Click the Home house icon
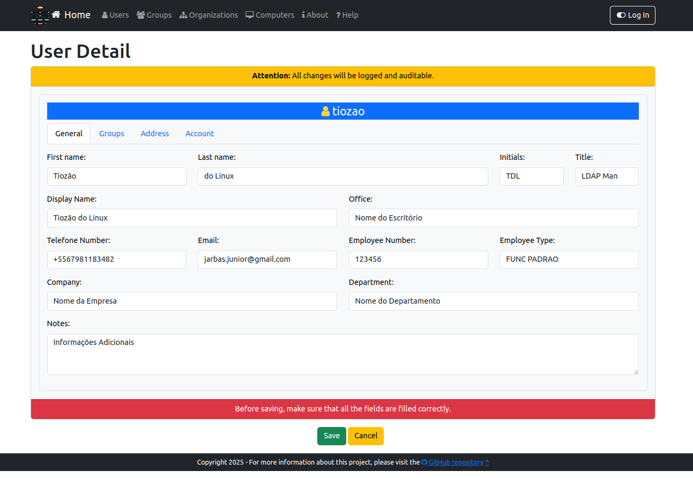This screenshot has height=478, width=693. (x=56, y=14)
